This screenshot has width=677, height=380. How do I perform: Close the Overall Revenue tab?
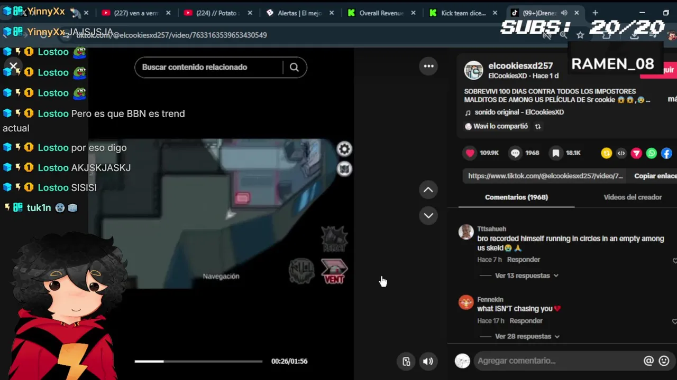click(x=413, y=13)
